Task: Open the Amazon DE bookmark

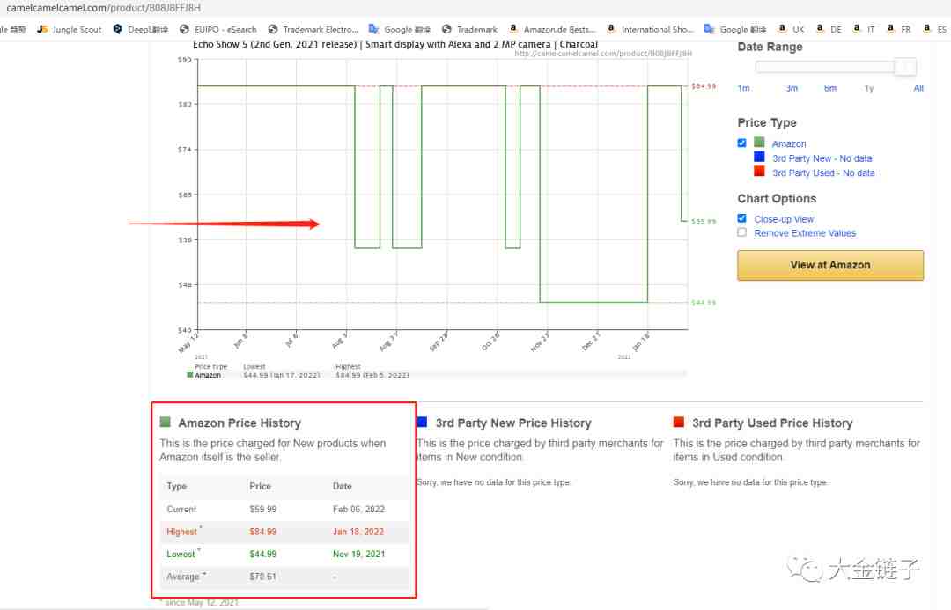Action: (829, 29)
